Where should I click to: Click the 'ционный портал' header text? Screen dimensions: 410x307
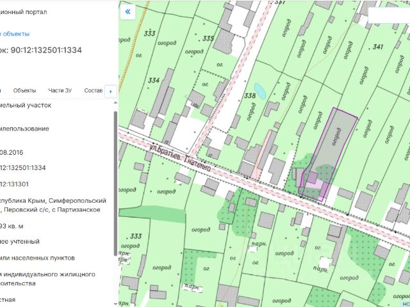[x=24, y=12]
